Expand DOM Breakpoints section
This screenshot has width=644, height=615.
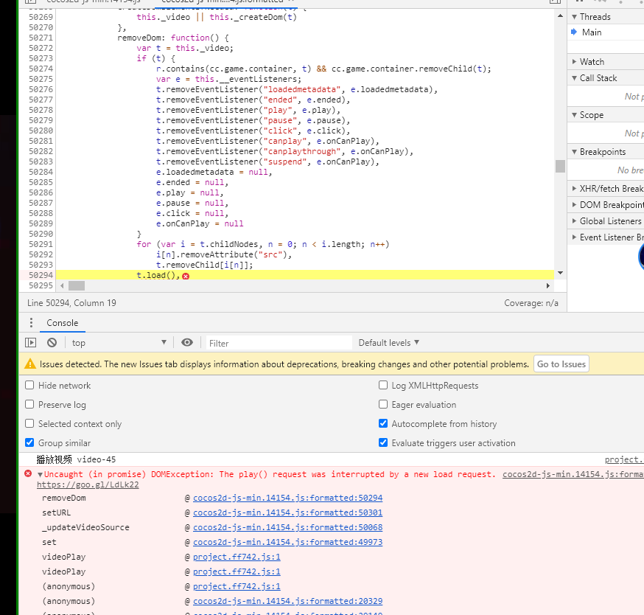[x=575, y=205]
